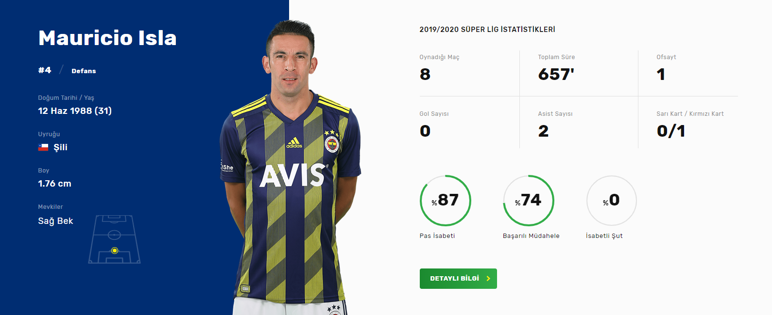Open the Detaylı Bilgi detailed info button
Image resolution: width=773 pixels, height=315 pixels.
click(x=458, y=279)
